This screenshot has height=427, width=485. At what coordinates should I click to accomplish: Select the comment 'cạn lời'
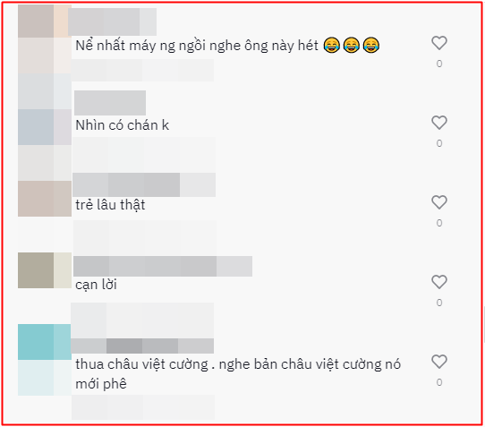coord(97,285)
